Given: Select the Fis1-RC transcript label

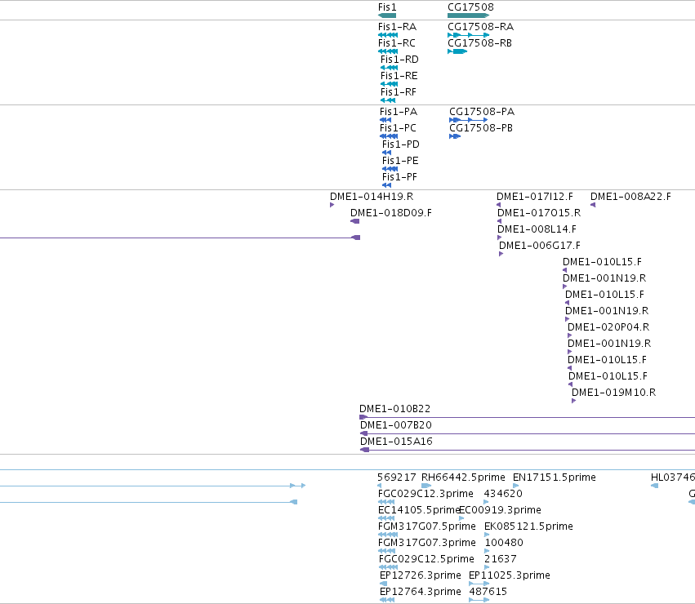Looking at the screenshot, I should coord(397,43).
